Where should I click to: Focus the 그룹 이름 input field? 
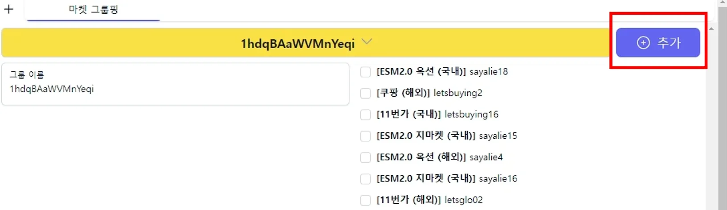coord(175,89)
